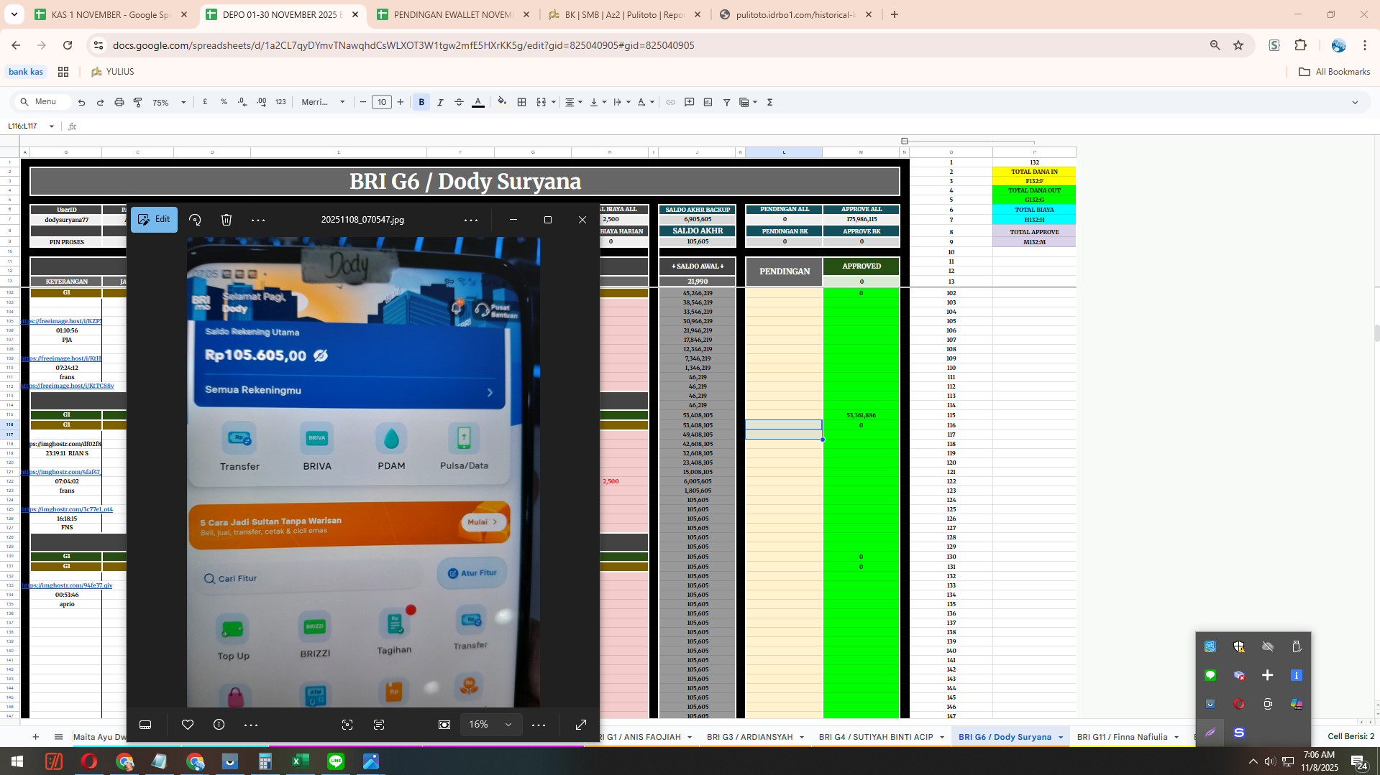The height and width of the screenshot is (775, 1380).
Task: Create a filter
Action: coord(726,102)
